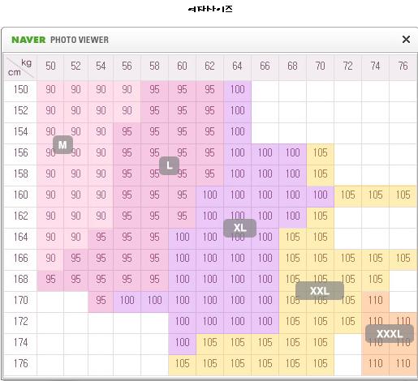Select the 150 cm row header
The width and height of the screenshot is (418, 381).
pos(20,91)
